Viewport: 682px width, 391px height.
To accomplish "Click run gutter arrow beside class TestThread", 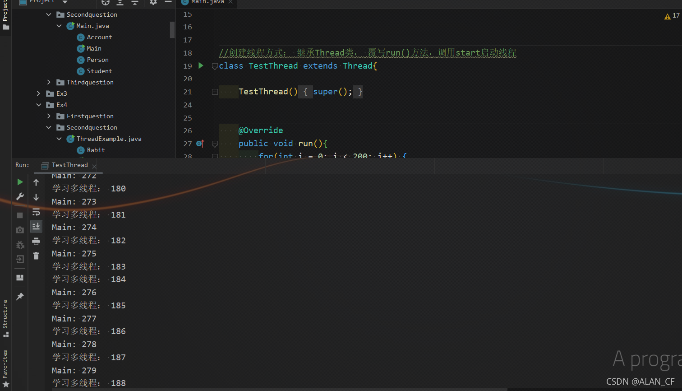I will coord(201,65).
